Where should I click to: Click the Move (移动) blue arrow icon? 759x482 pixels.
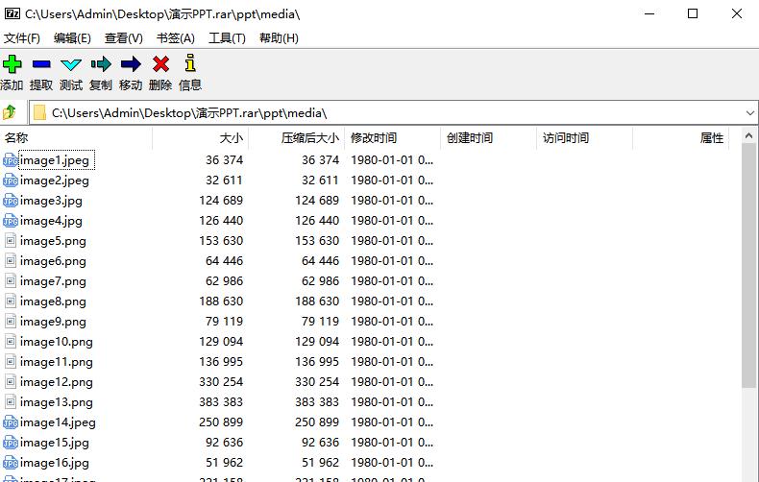click(x=131, y=64)
